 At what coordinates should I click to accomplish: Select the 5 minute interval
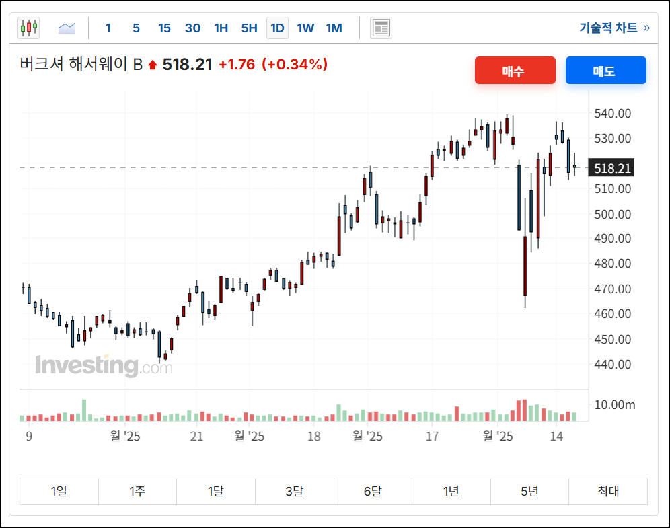137,28
